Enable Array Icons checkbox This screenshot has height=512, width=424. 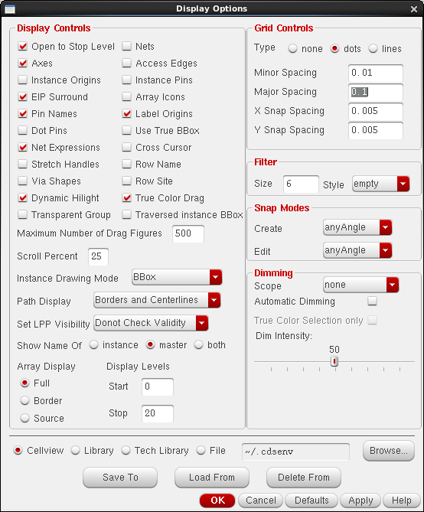click(x=127, y=96)
